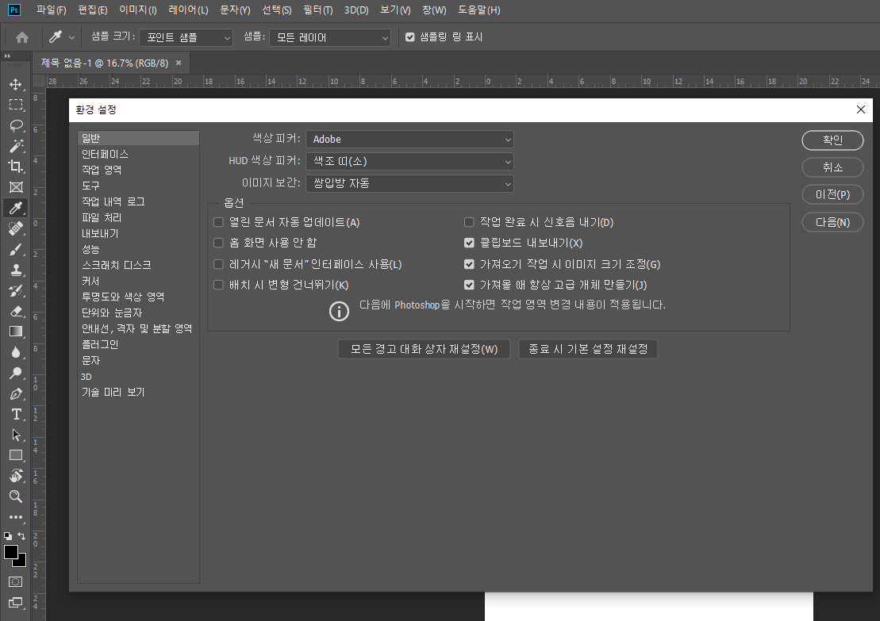Select the Dodge tool
Screen dimensions: 880x621
[x=16, y=373]
